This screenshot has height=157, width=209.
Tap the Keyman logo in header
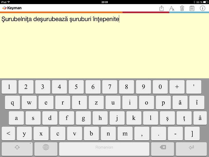(x=12, y=8)
